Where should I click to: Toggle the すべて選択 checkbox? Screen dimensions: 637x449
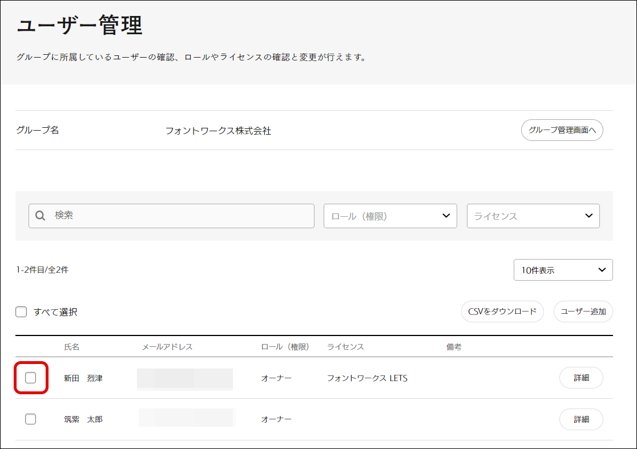point(21,312)
